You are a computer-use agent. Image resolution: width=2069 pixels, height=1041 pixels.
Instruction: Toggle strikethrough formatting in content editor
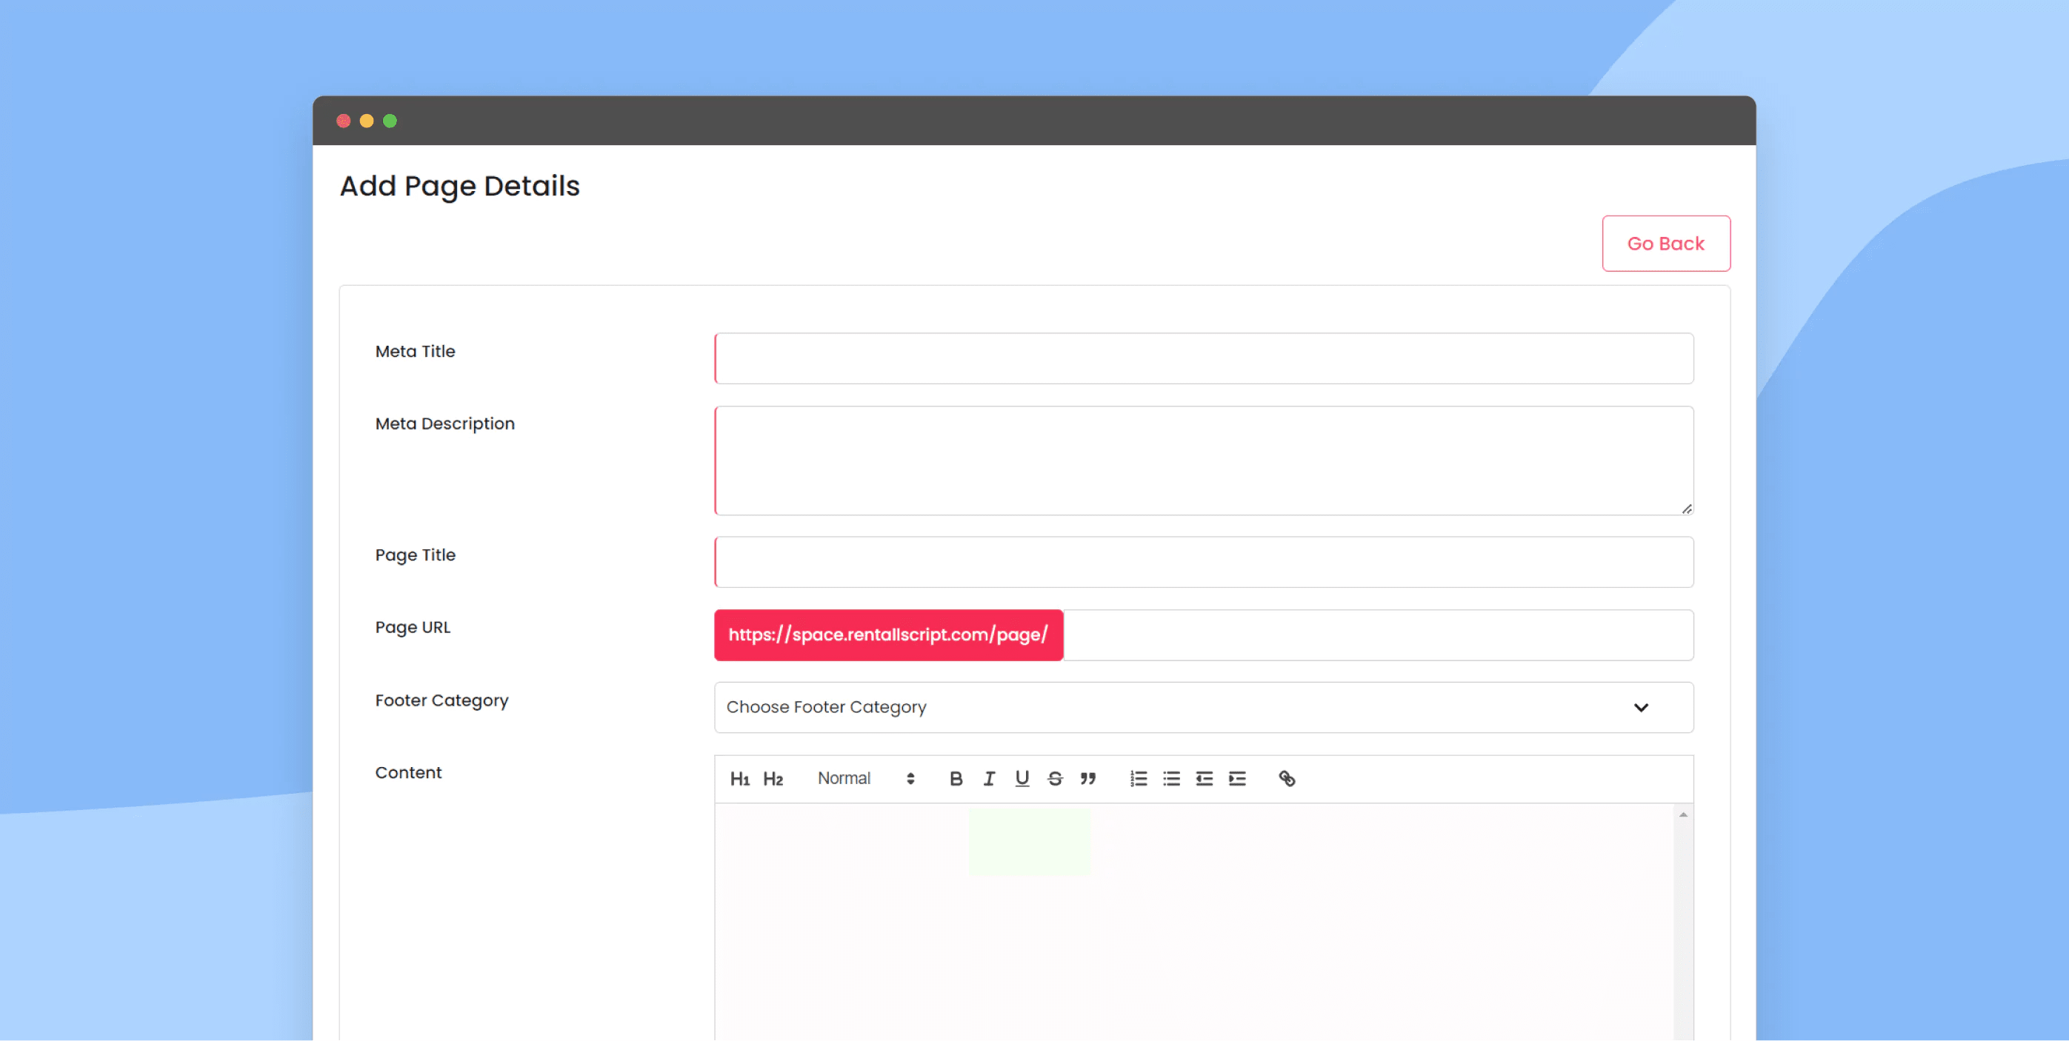(x=1055, y=779)
